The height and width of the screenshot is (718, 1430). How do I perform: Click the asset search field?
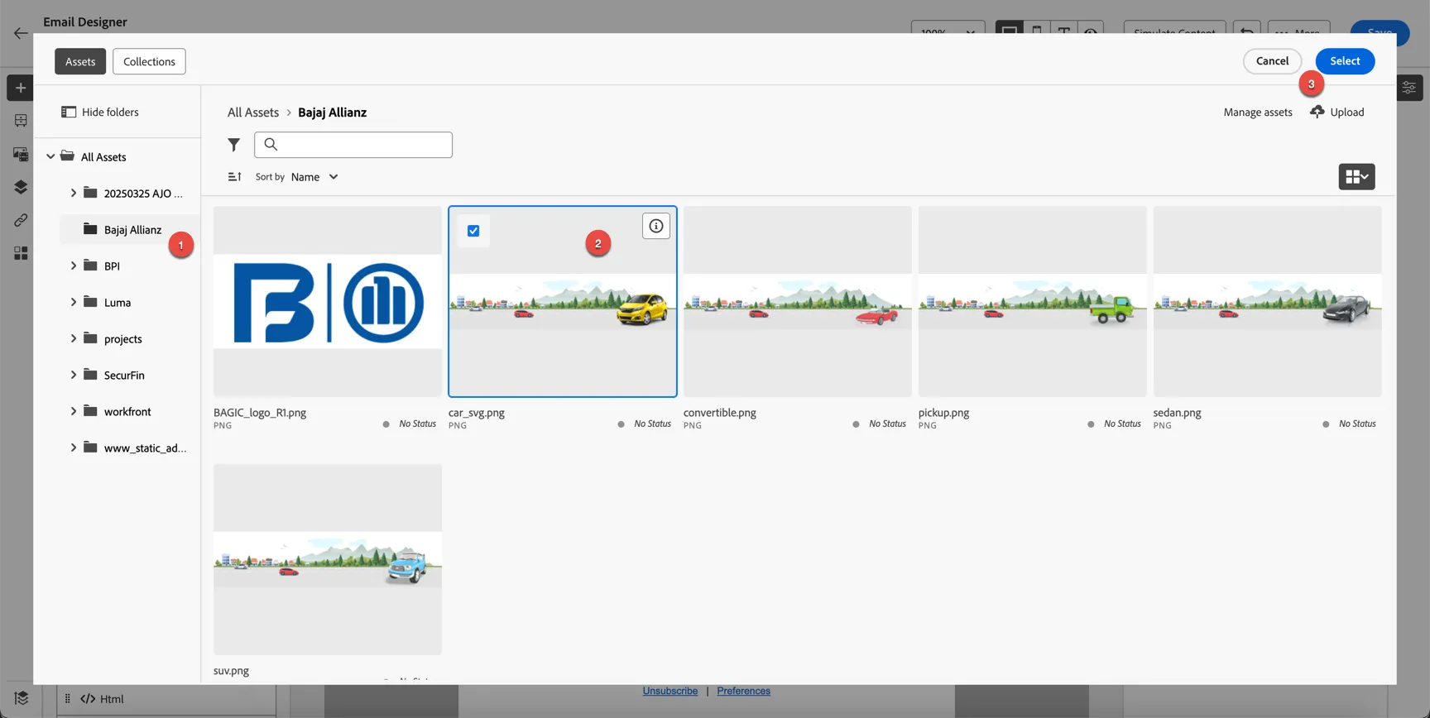click(x=353, y=145)
